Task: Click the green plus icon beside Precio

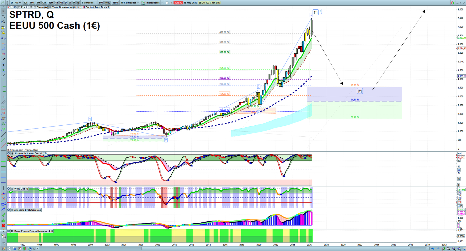Action: pyautogui.click(x=12, y=7)
